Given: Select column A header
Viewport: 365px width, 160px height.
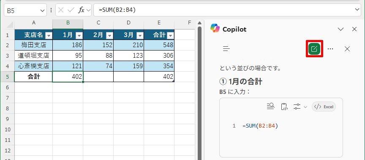Looking at the screenshot, I should (x=34, y=23).
